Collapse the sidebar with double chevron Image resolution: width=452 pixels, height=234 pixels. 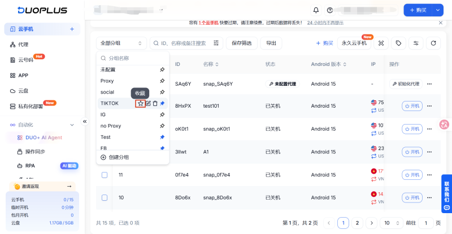(x=85, y=121)
